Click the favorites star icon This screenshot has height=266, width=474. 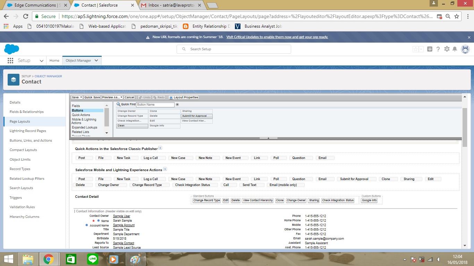point(416,49)
